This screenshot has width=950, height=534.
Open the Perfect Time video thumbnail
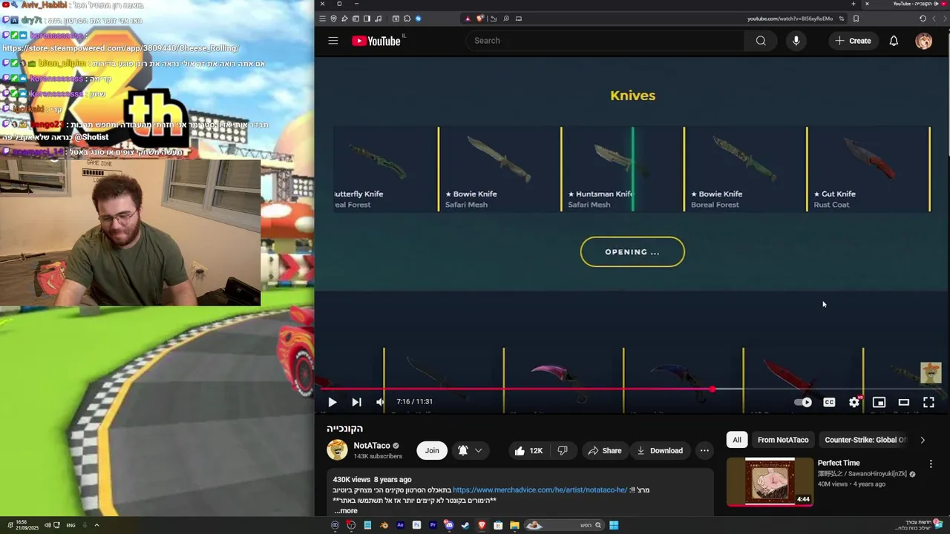coord(770,481)
